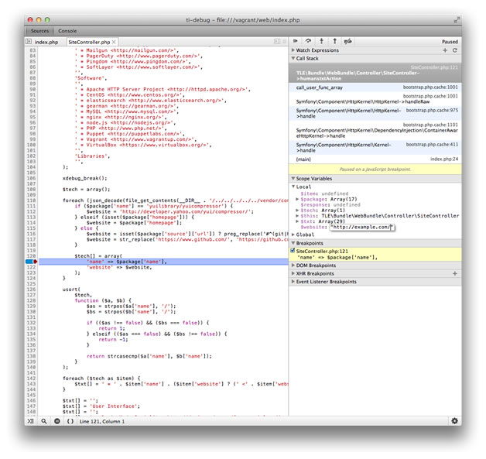Click the search magnifier icon in status bar
486x459 pixels.
pos(44,420)
